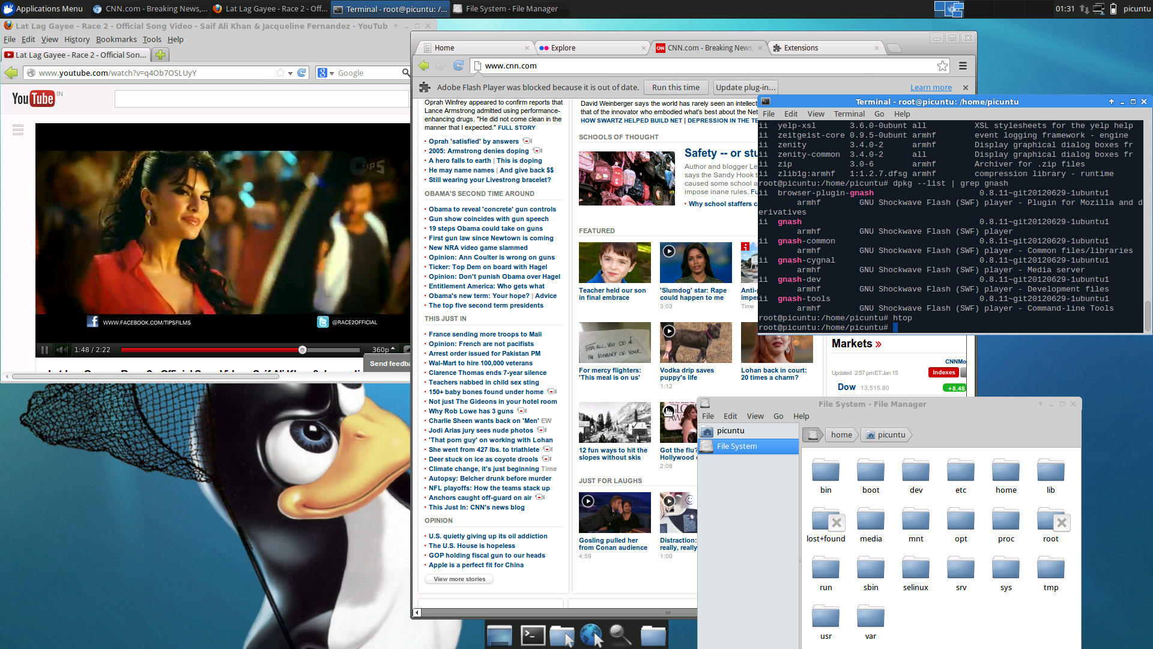Open the Chromium settings menu
Screen dimensions: 1153x649
(963, 66)
